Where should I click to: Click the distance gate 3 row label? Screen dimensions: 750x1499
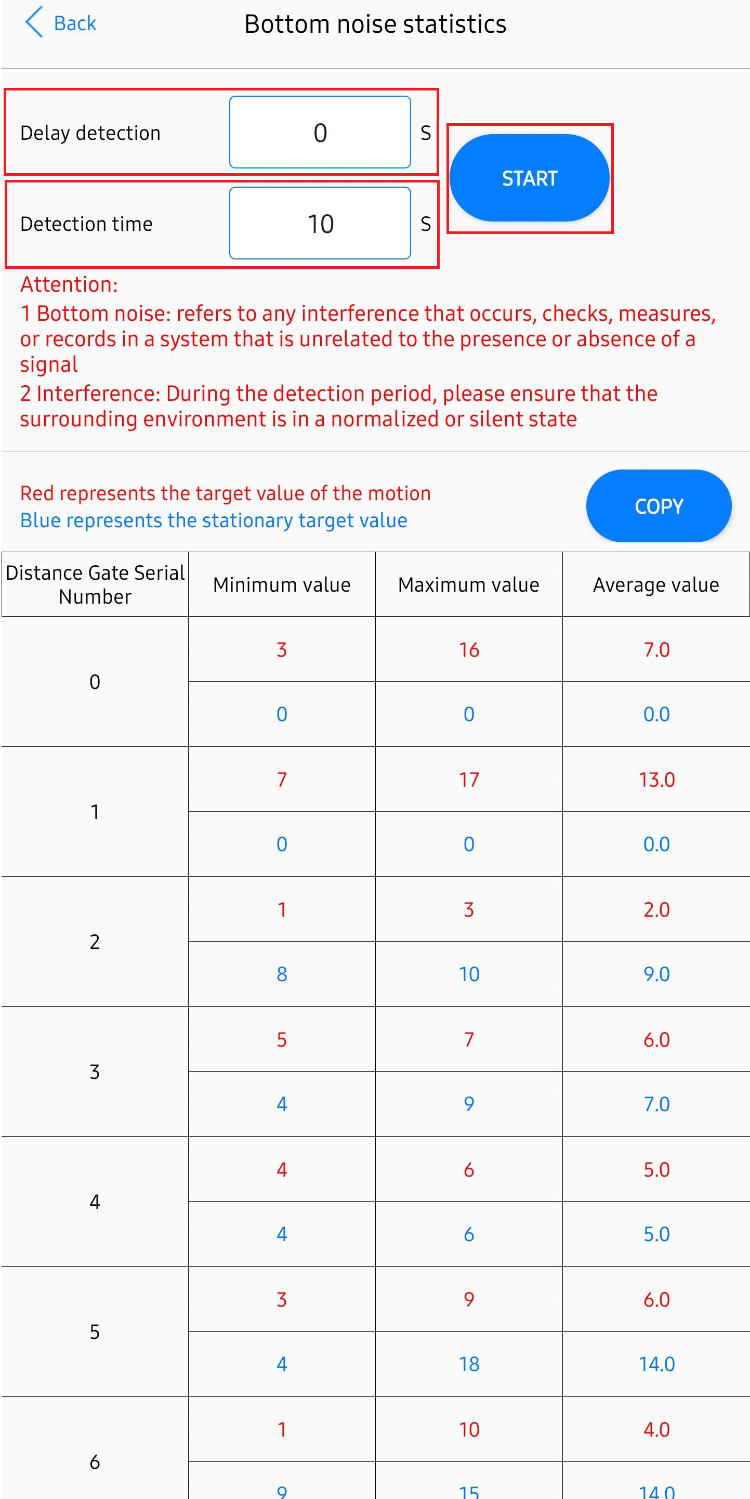pyautogui.click(x=95, y=1072)
